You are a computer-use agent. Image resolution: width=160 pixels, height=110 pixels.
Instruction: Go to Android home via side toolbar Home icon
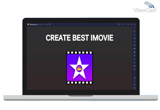click(x=134, y=85)
